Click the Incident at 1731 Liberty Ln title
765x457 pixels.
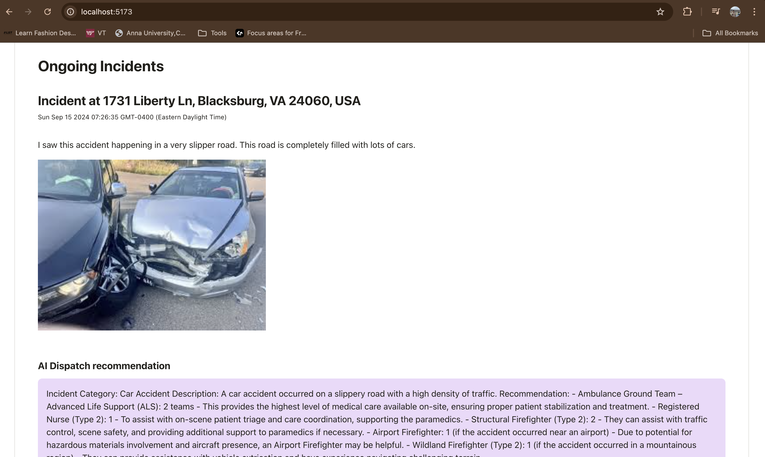point(199,101)
